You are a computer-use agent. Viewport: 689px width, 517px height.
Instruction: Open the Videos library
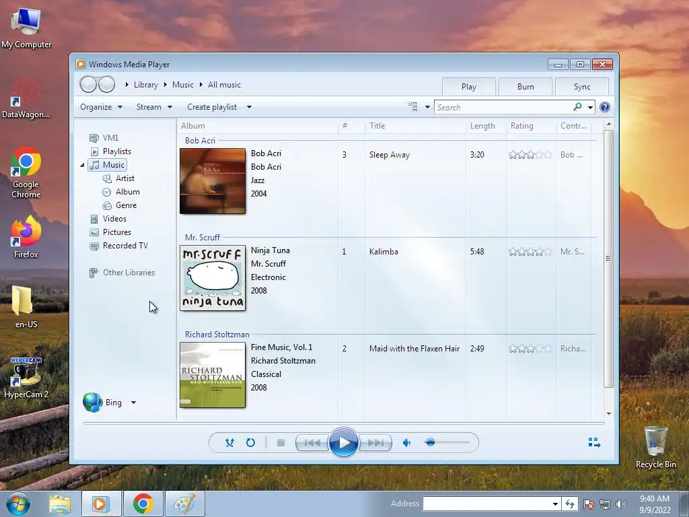[x=114, y=219]
